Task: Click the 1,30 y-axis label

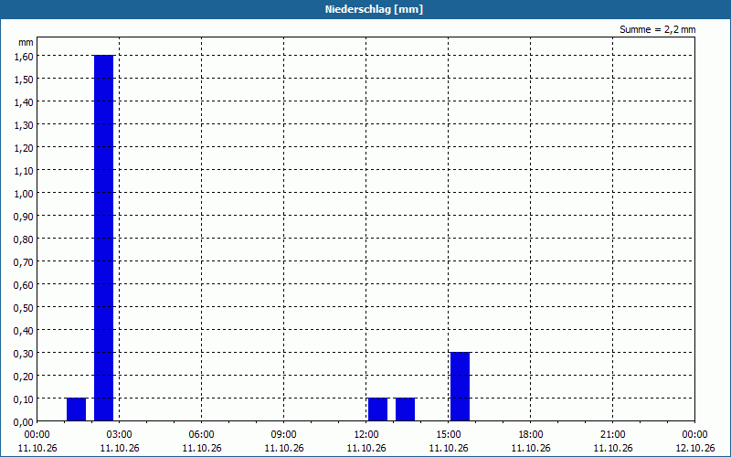Action: tap(24, 125)
